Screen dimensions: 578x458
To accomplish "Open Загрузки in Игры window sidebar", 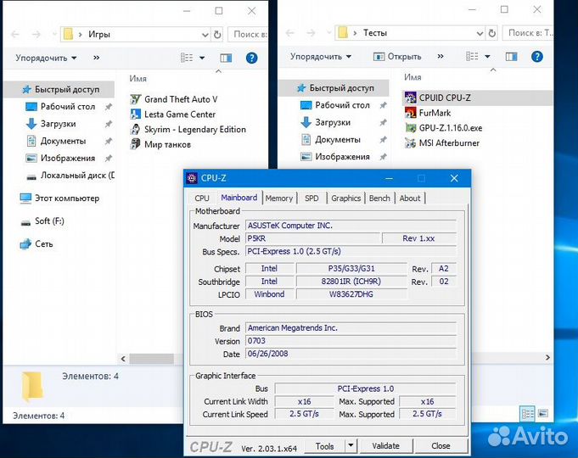I will click(58, 124).
